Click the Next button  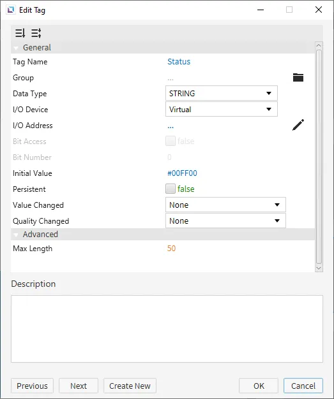point(79,386)
